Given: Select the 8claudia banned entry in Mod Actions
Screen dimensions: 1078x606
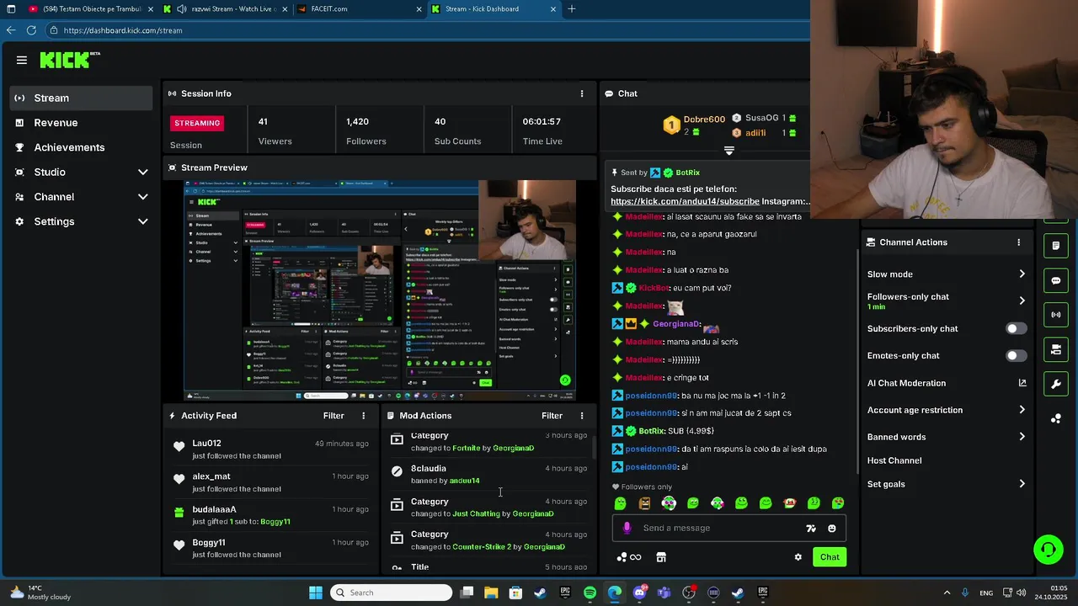Looking at the screenshot, I should click(488, 474).
